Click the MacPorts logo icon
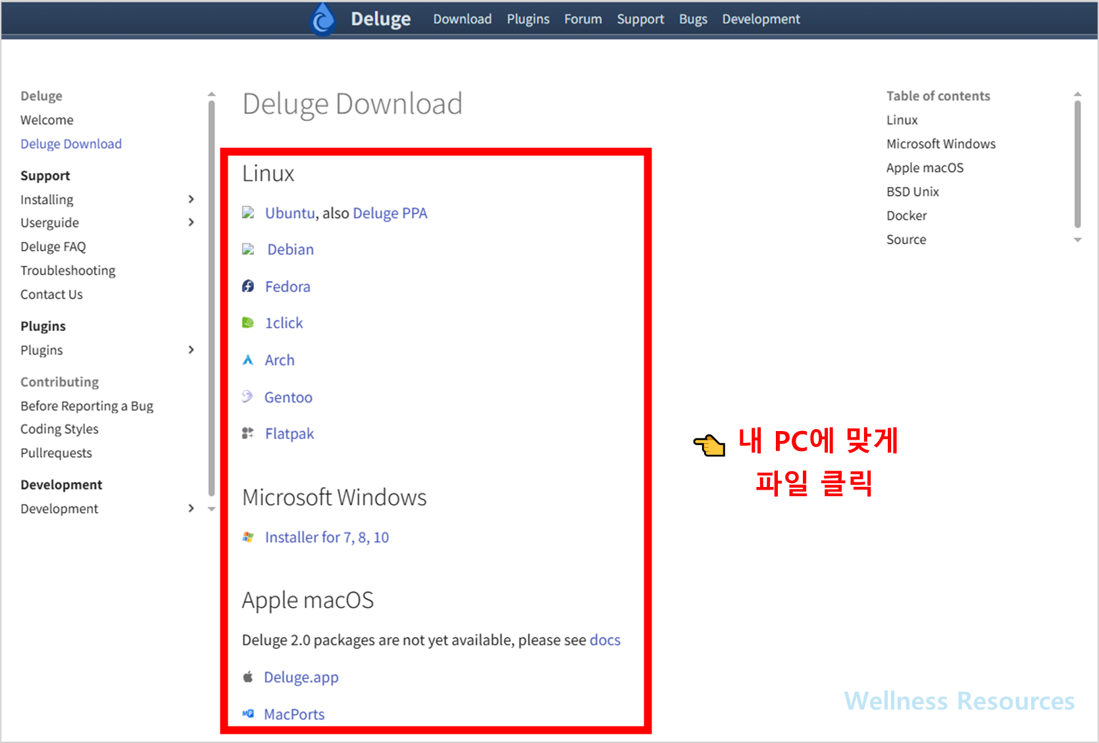The height and width of the screenshot is (743, 1099). [x=248, y=713]
